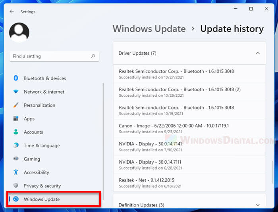Maximize the Settings window
The height and width of the screenshot is (212, 278).
251,9
